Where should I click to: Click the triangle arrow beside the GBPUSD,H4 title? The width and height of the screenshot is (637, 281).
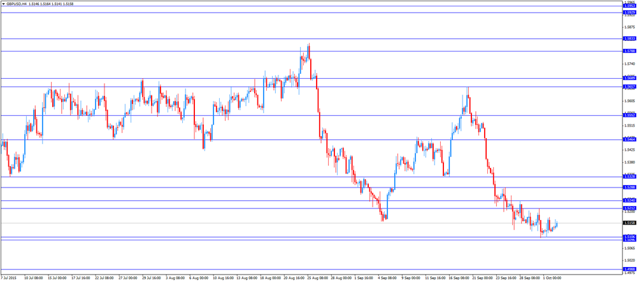pyautogui.click(x=4, y=4)
